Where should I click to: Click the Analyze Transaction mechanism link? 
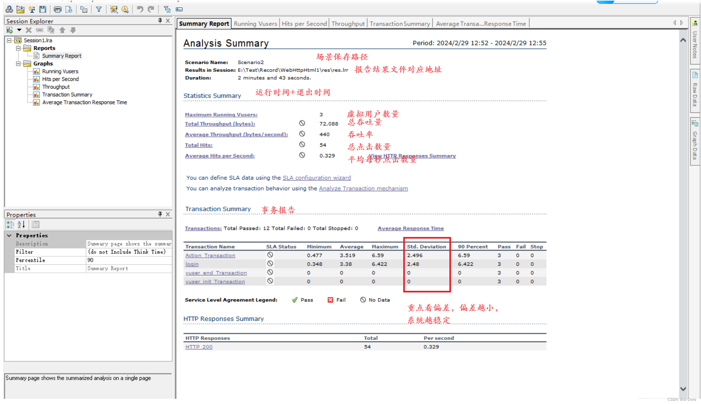click(x=363, y=188)
